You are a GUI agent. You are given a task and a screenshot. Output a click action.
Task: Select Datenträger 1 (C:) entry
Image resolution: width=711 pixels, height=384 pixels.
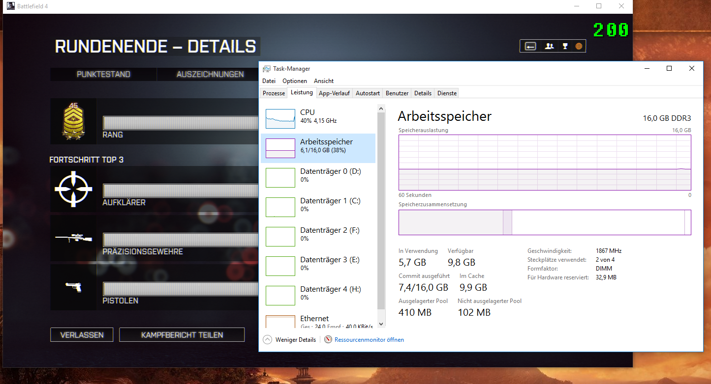(318, 207)
